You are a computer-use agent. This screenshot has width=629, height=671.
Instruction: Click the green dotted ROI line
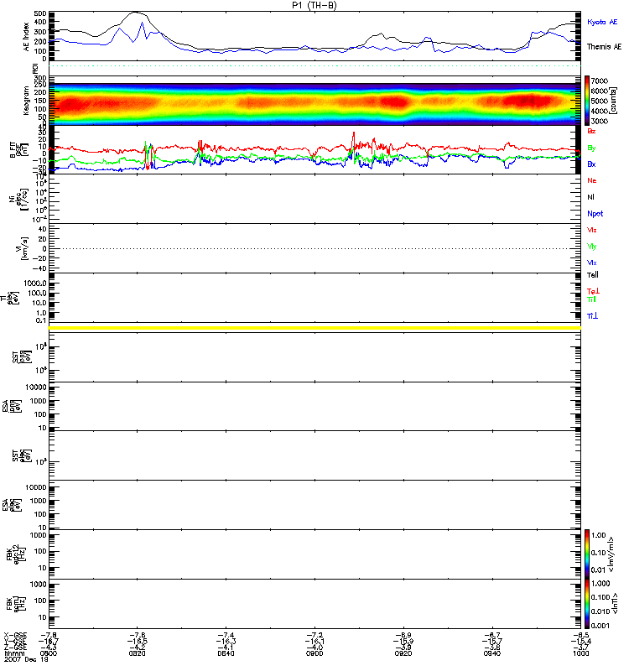point(314,66)
